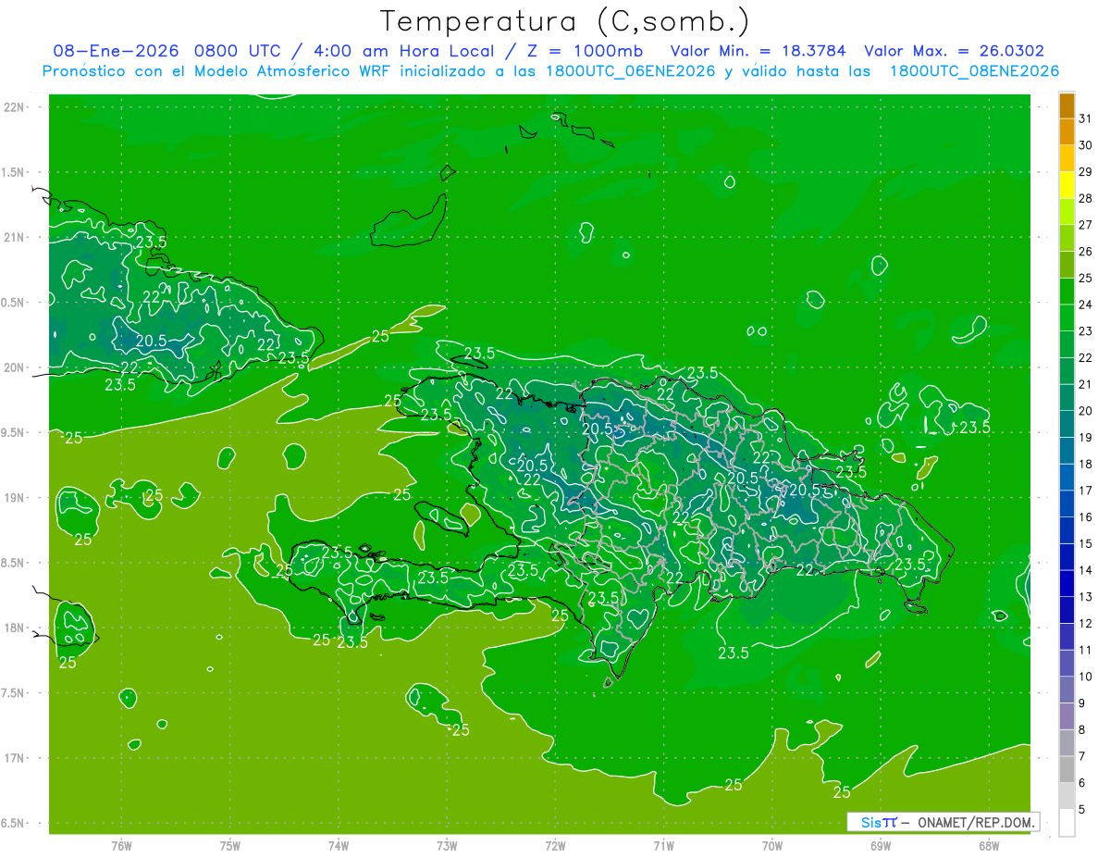
Task: Click the 19N latitude axis label
Action: [x=14, y=498]
